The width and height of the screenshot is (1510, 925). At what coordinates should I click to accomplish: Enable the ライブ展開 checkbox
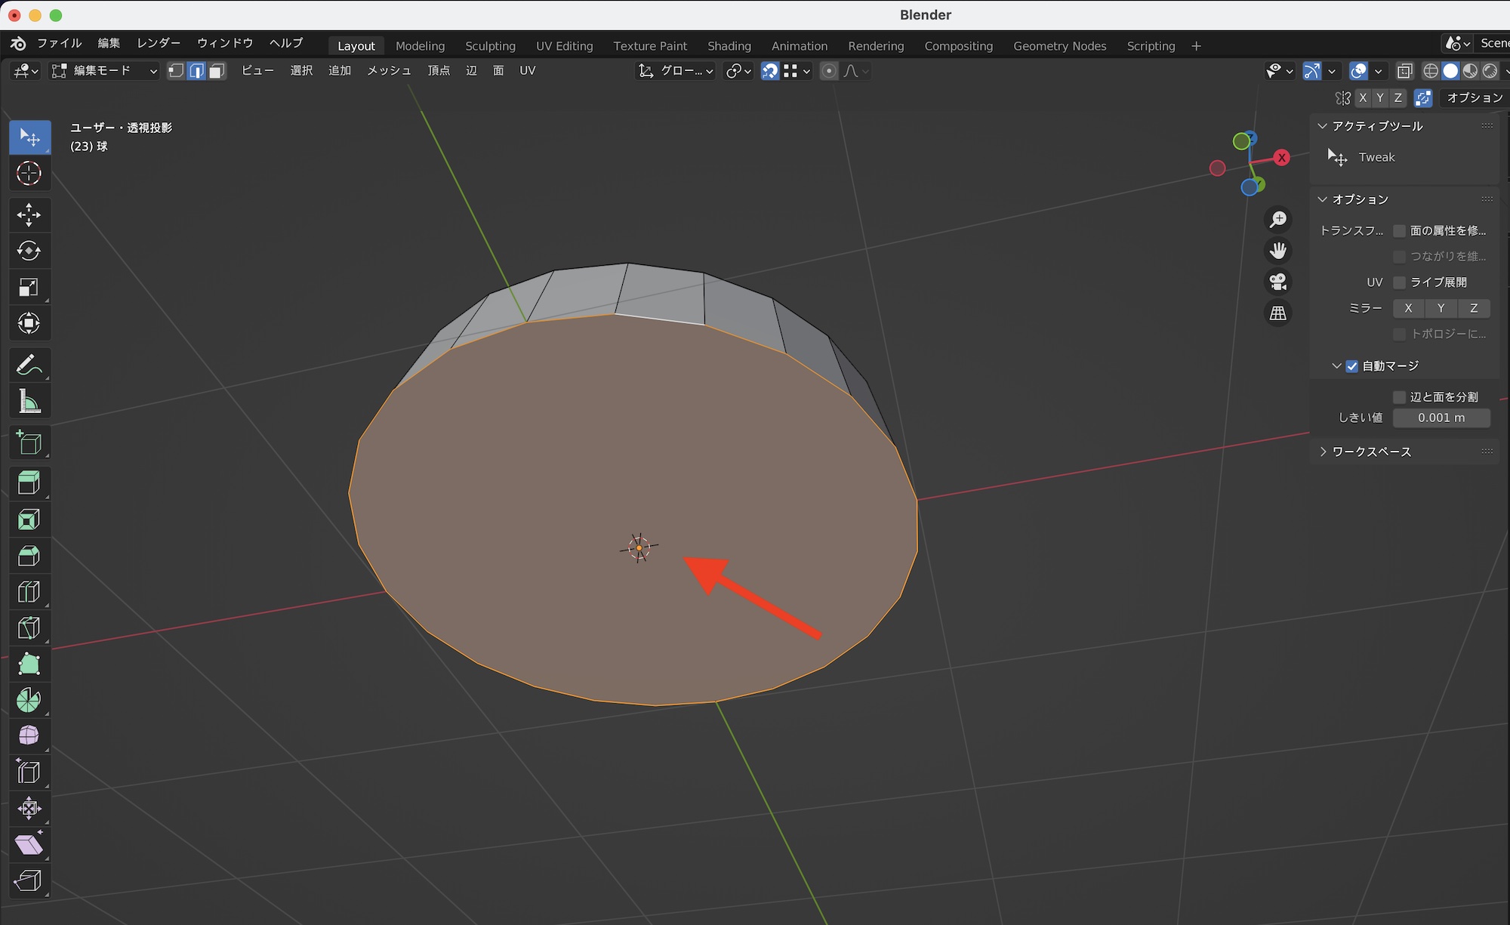[1399, 282]
